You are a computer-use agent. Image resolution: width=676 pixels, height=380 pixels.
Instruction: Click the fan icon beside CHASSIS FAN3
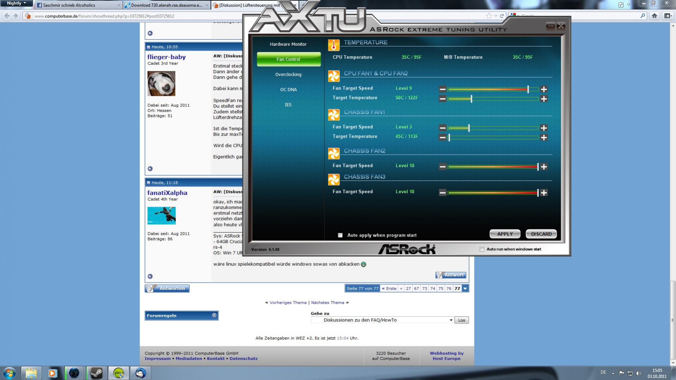tap(334, 180)
